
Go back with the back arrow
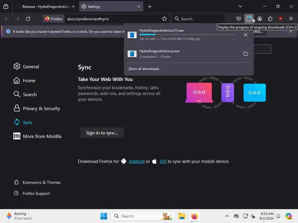click(x=7, y=19)
